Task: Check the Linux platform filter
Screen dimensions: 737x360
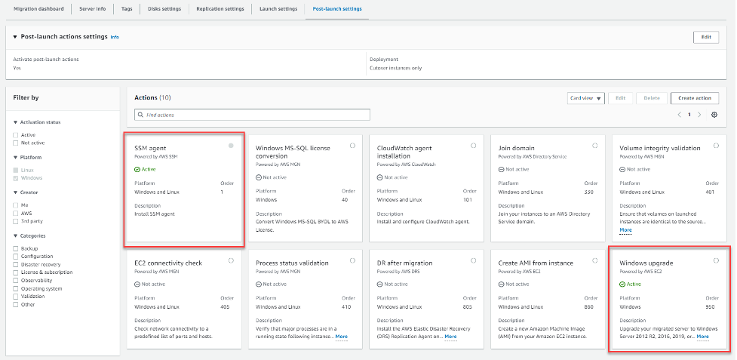Action: point(16,170)
